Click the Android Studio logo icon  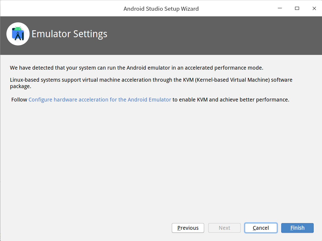tap(18, 34)
